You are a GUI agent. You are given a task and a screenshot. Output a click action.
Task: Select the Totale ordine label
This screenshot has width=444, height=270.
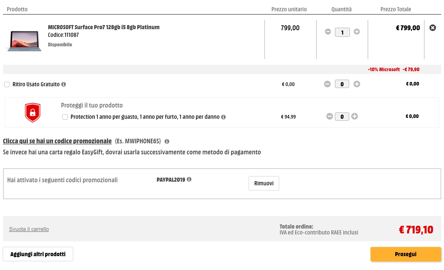tap(296, 226)
